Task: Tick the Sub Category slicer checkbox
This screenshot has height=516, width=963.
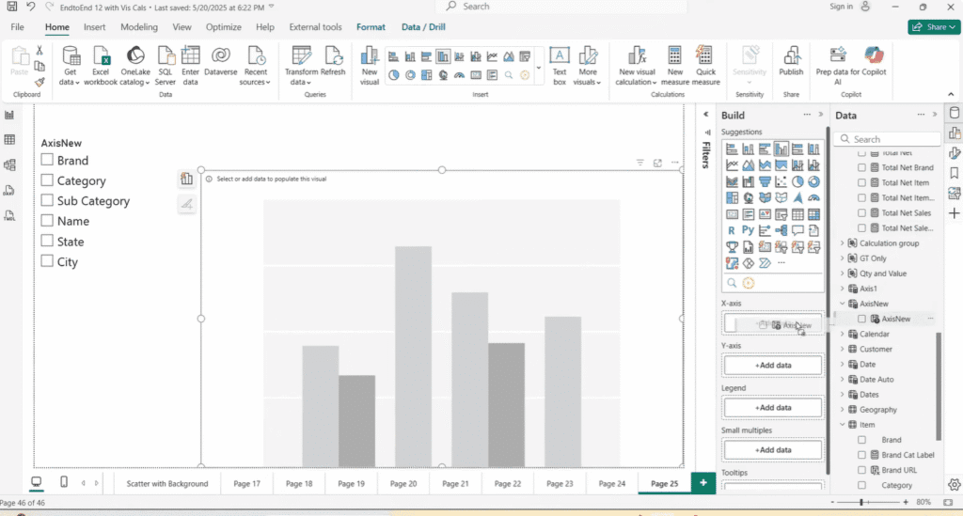Action: click(47, 200)
